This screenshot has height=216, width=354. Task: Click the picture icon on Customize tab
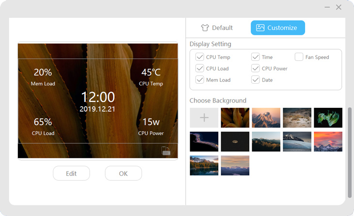point(260,28)
